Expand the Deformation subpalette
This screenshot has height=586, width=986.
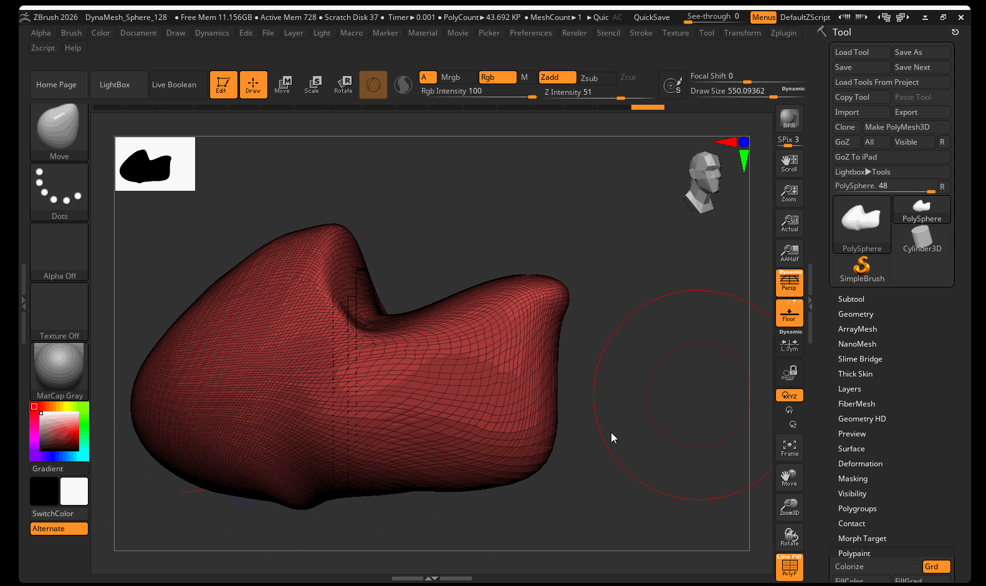(860, 464)
